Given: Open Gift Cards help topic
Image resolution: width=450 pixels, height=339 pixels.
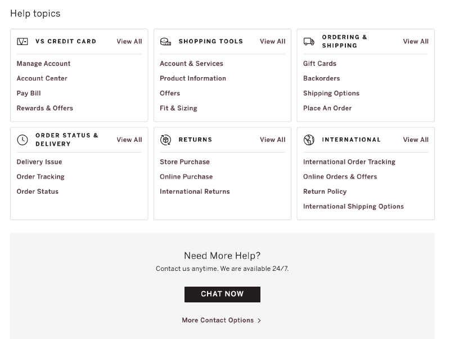Looking at the screenshot, I should point(319,64).
